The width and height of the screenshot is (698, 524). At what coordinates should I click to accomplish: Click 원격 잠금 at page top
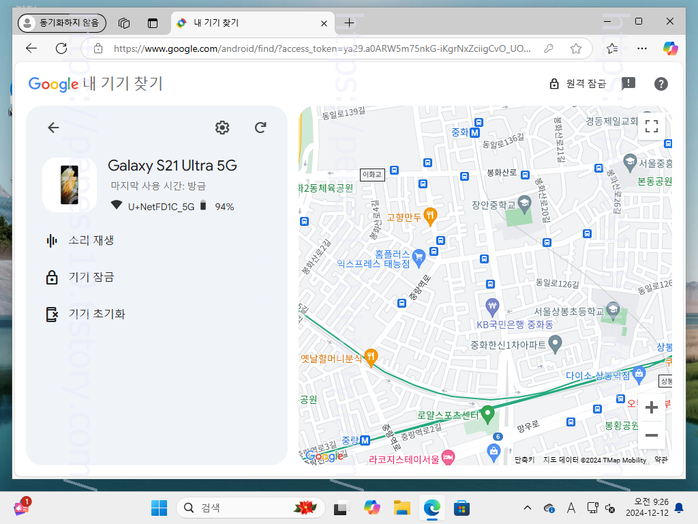(578, 84)
